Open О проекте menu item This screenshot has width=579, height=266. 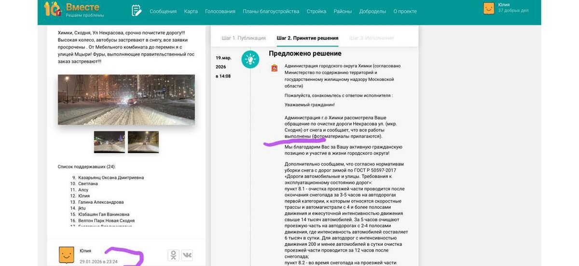coord(405,11)
